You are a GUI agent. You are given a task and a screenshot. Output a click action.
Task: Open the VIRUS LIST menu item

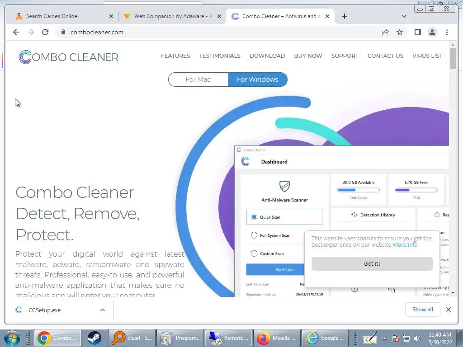tap(427, 56)
